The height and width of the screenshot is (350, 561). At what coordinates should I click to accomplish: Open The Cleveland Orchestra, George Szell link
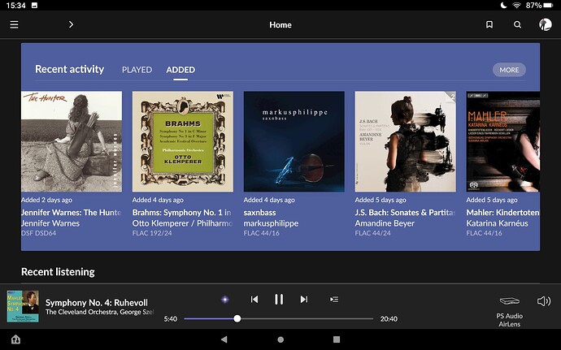[x=99, y=312]
